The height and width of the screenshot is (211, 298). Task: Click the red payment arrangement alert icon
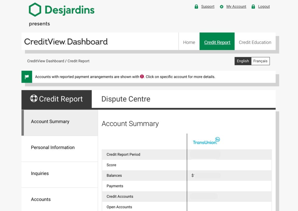click(142, 77)
